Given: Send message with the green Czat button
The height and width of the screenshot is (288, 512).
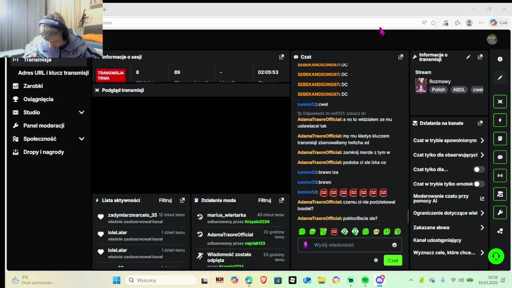Looking at the screenshot, I should pos(393,260).
